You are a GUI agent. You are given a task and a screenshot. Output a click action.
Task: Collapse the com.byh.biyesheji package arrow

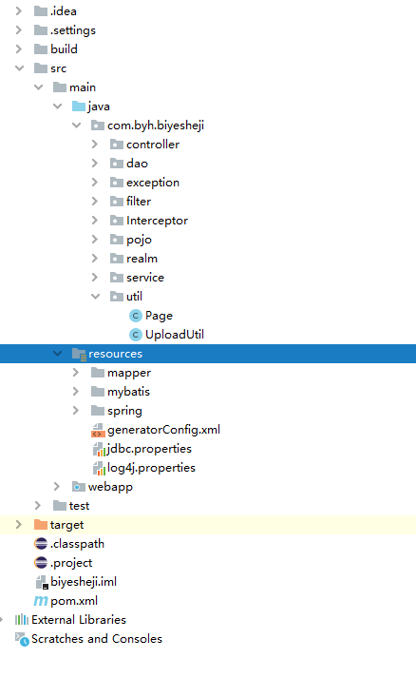coord(76,126)
